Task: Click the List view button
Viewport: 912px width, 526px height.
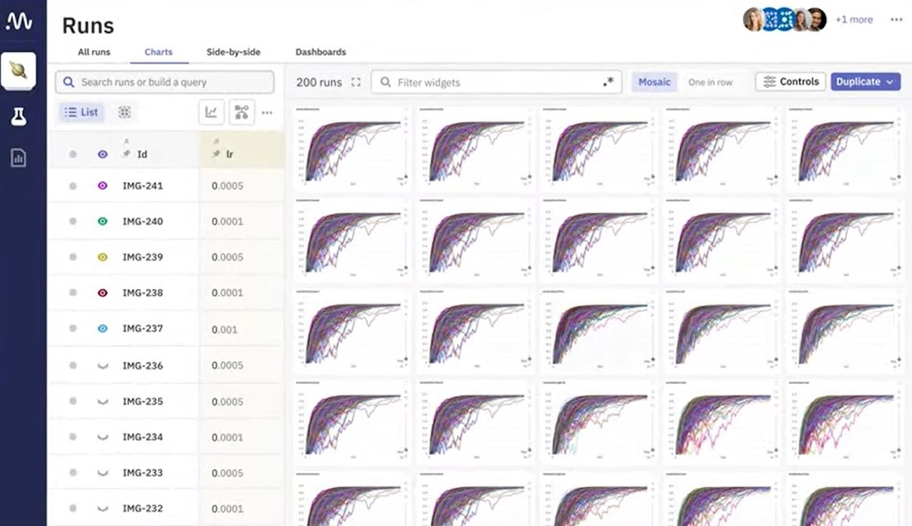Action: [82, 112]
